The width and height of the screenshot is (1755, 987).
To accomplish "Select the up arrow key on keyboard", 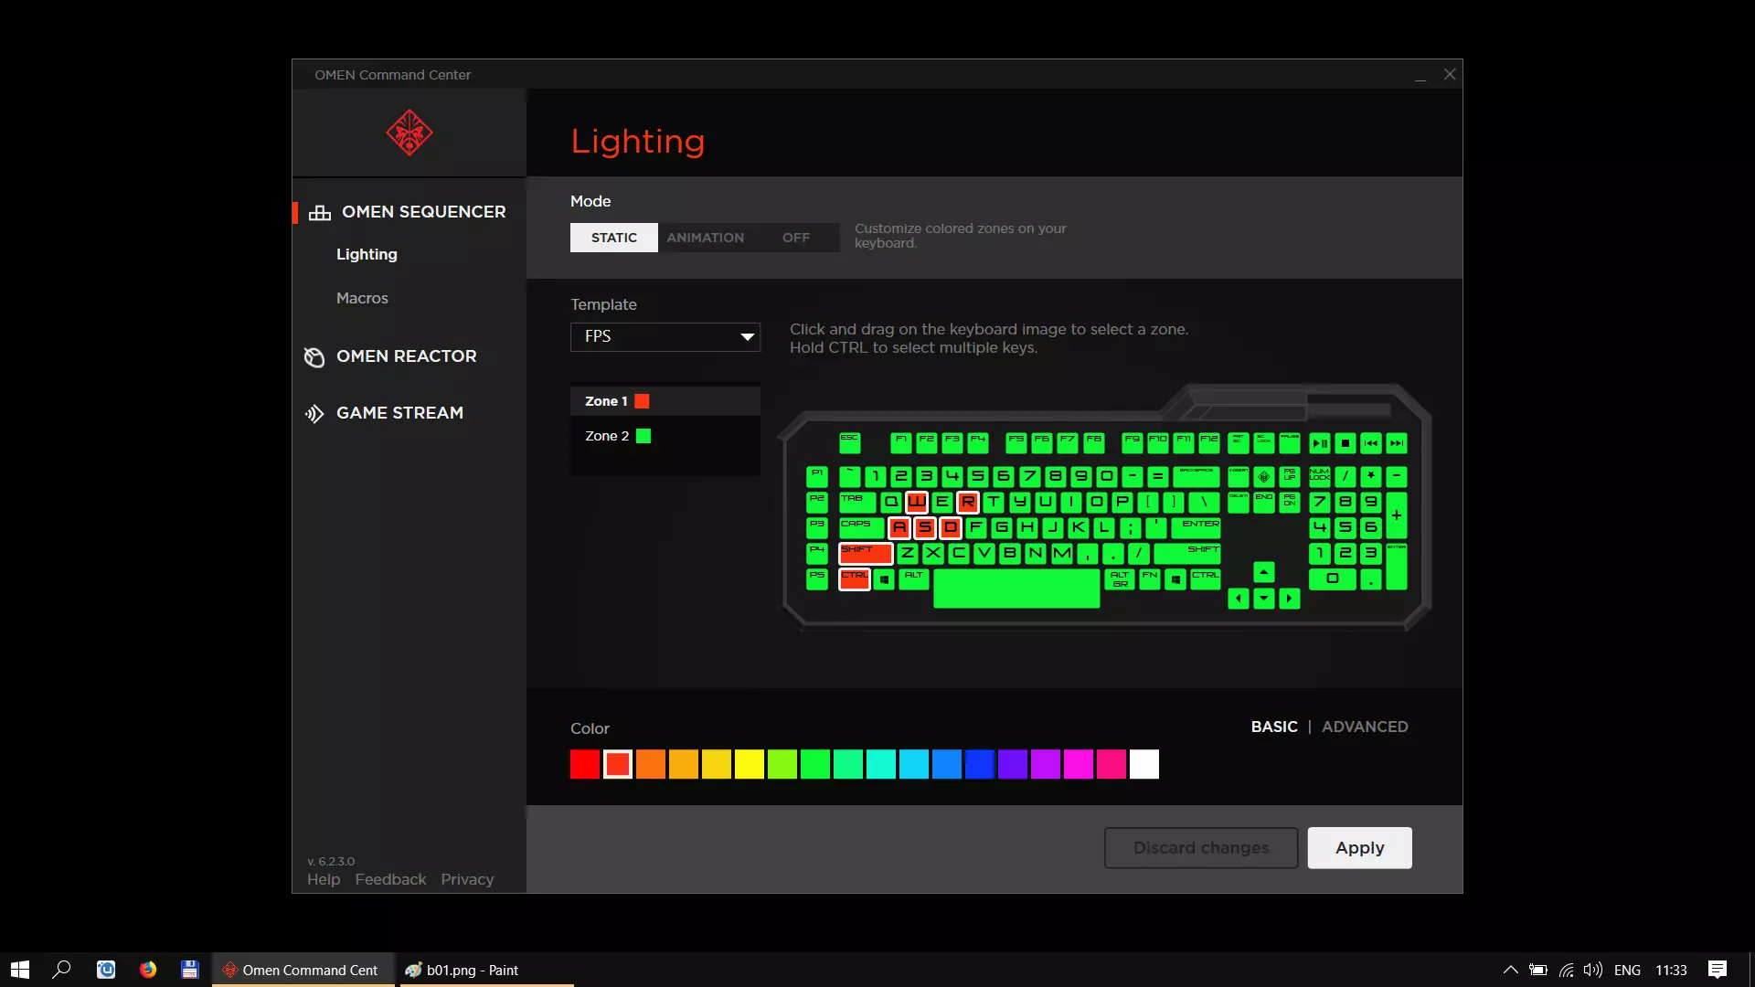I will [1264, 573].
